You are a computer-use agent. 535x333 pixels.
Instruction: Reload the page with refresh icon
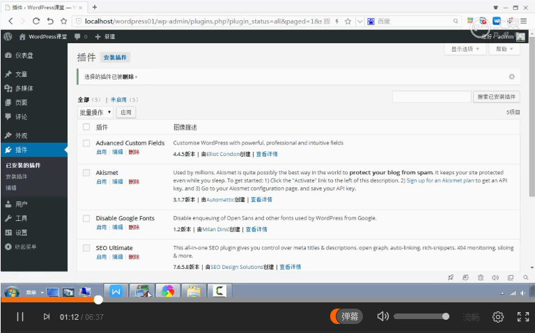click(x=36, y=21)
